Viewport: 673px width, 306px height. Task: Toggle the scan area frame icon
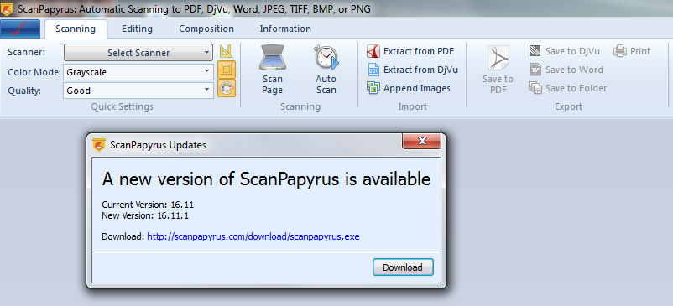(x=227, y=70)
